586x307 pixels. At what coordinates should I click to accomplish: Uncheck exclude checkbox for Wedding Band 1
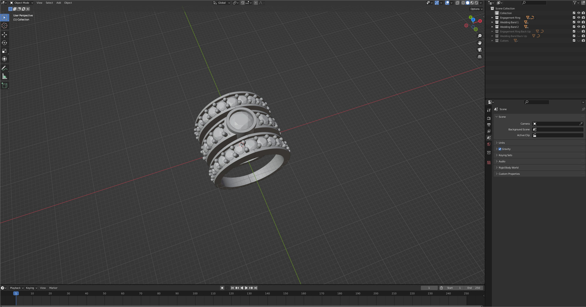coord(574,22)
